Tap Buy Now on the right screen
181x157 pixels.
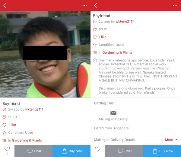click(162, 151)
